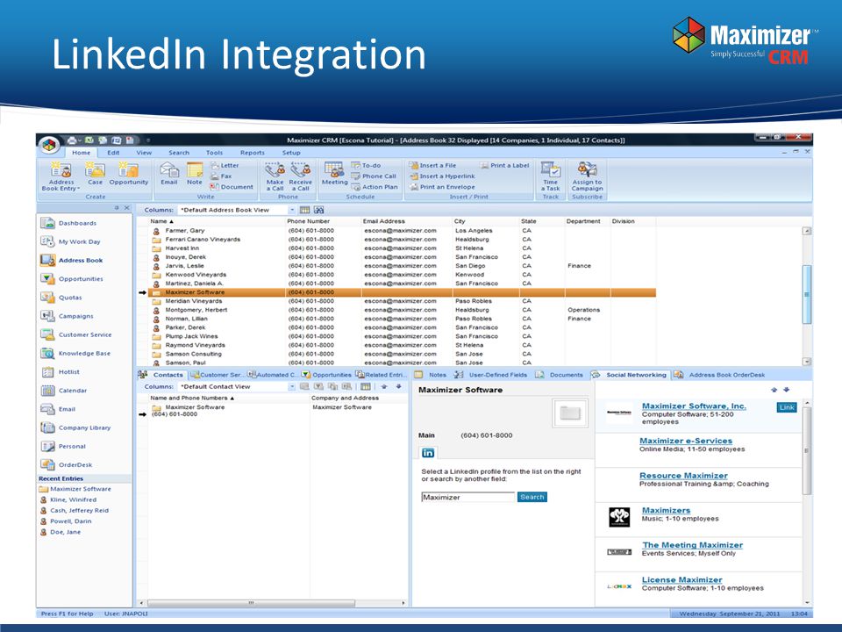Create a Document from Write group
Image resolution: width=842 pixels, height=632 pixels.
[x=232, y=187]
